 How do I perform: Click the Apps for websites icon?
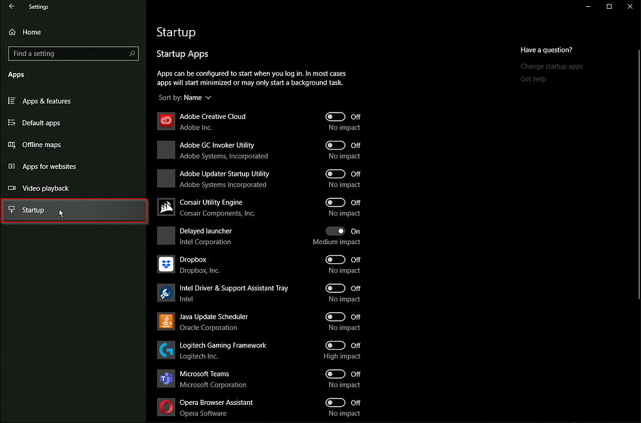[12, 166]
